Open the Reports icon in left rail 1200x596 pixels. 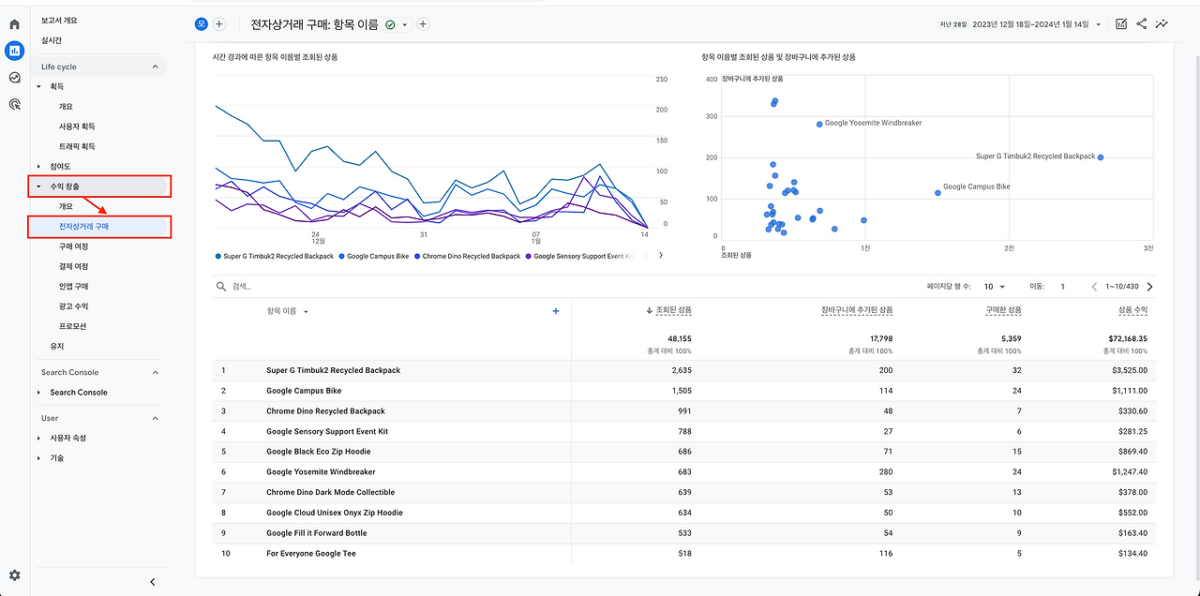click(x=14, y=51)
